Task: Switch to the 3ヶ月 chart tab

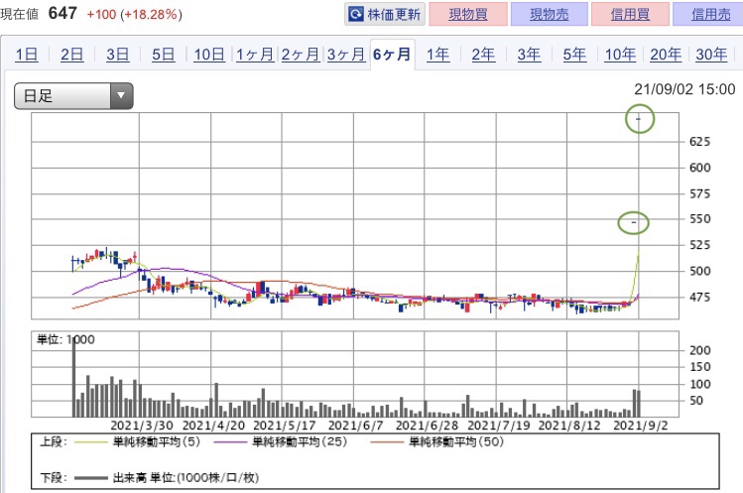Action: (x=346, y=55)
